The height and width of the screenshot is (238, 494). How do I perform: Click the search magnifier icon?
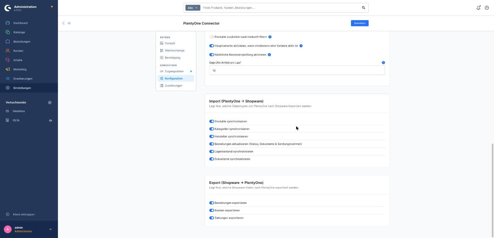[x=364, y=8]
